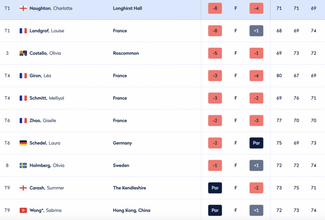Click German flag beside Schedel, Laura
The image size is (325, 220).
tap(23, 143)
